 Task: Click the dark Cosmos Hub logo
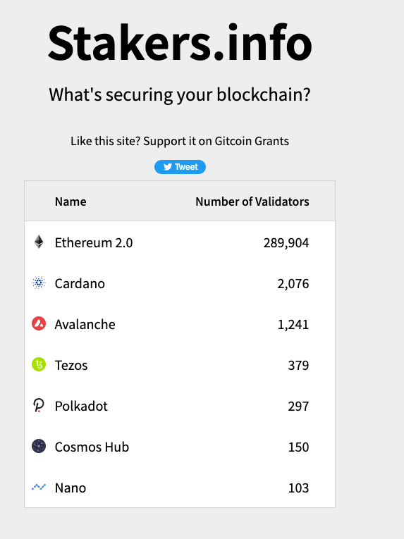click(x=39, y=446)
